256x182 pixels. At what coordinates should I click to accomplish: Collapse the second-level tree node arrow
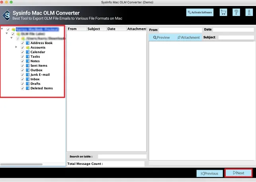7,33
